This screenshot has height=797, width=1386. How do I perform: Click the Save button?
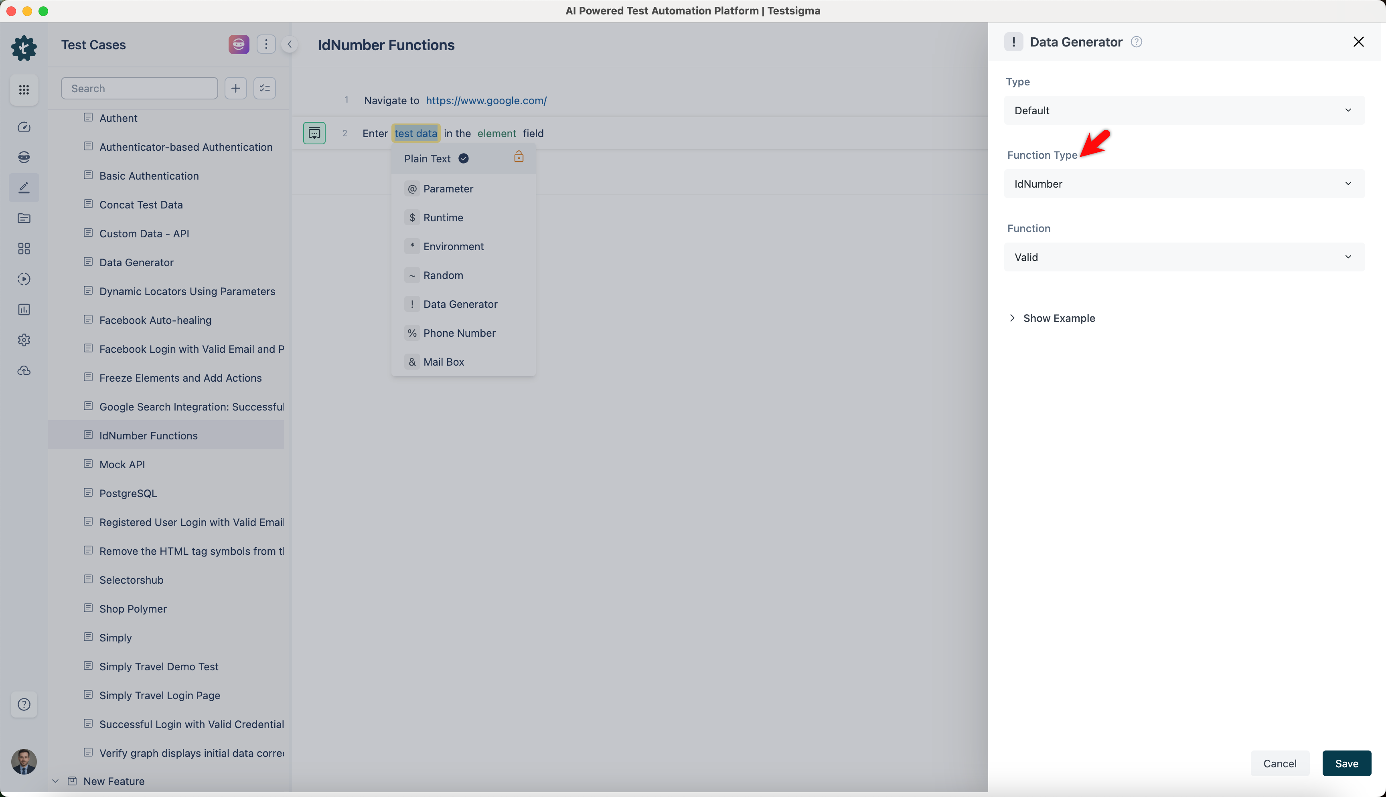[x=1346, y=763]
